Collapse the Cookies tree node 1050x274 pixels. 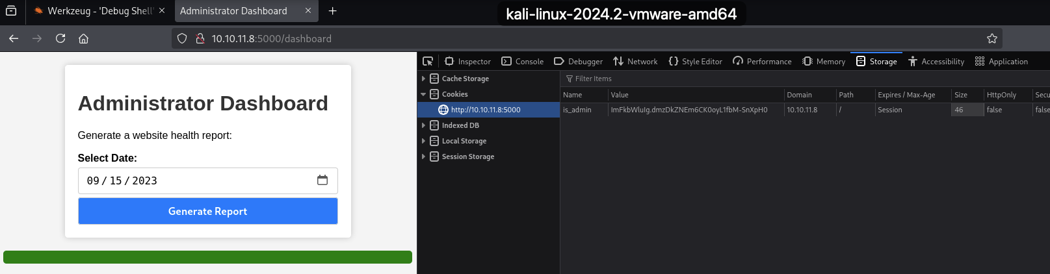click(x=423, y=94)
